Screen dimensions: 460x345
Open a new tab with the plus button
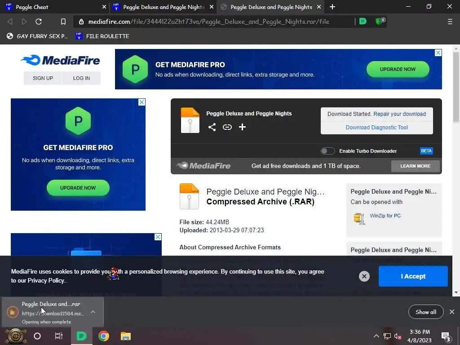coord(332,7)
